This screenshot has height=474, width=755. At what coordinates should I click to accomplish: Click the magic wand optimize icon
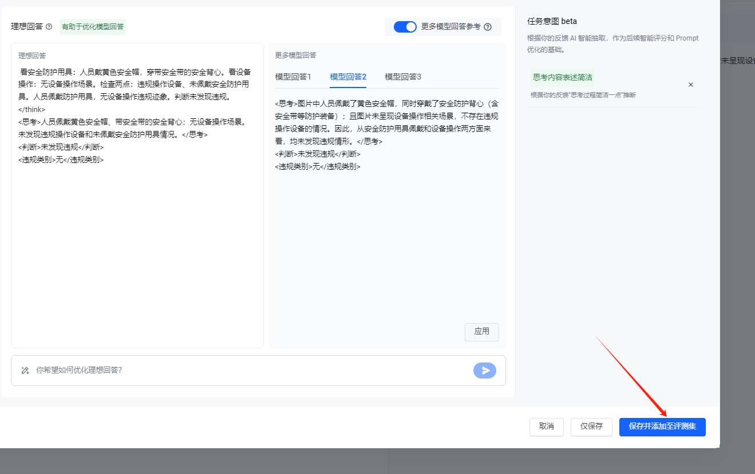click(x=25, y=371)
